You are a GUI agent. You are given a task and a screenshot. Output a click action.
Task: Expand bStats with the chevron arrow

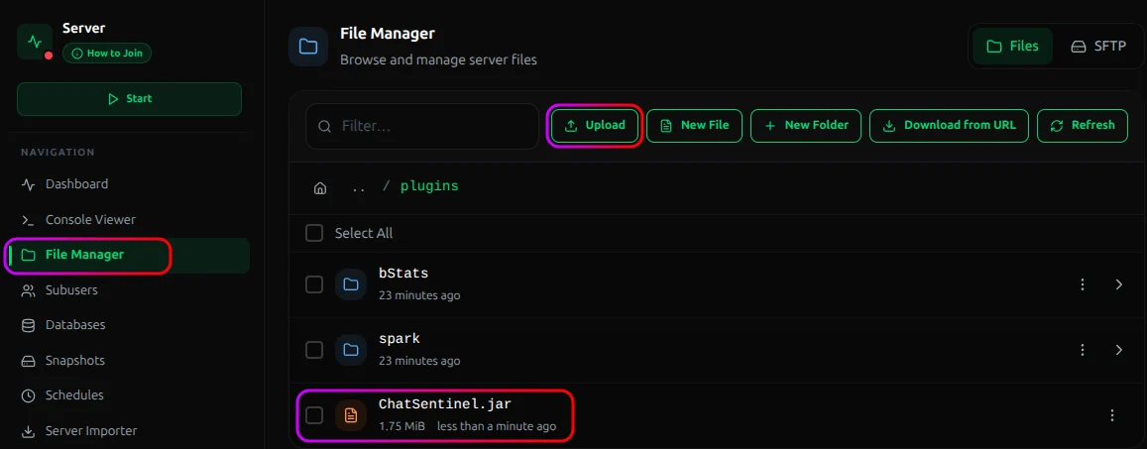point(1119,284)
